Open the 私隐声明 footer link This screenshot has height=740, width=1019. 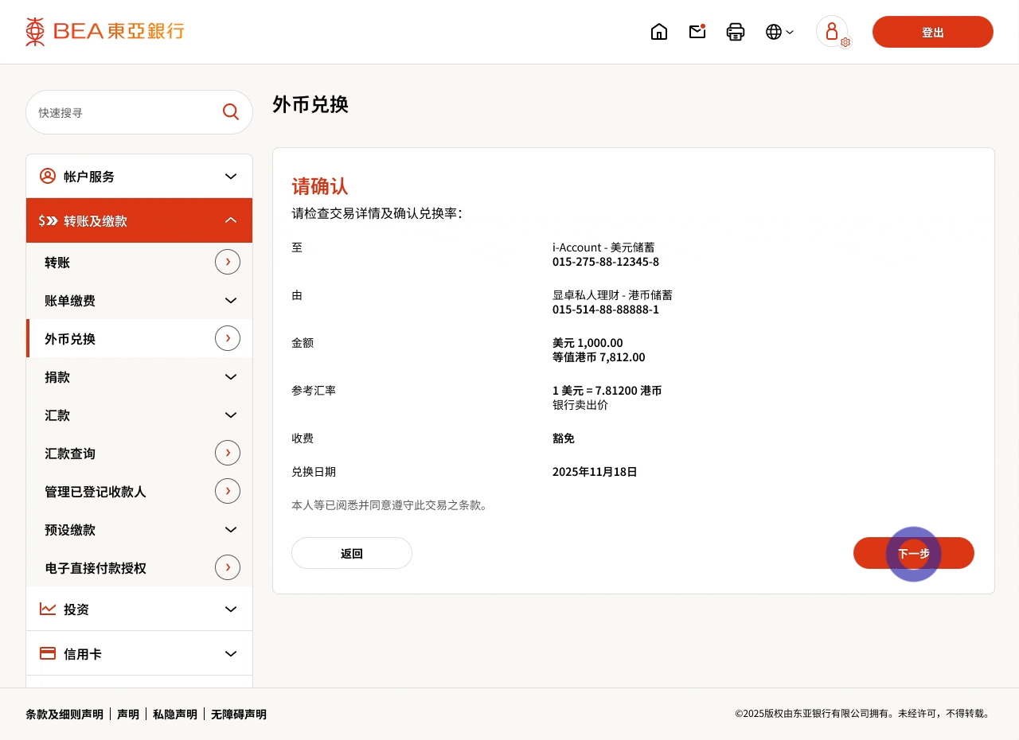pyautogui.click(x=175, y=715)
